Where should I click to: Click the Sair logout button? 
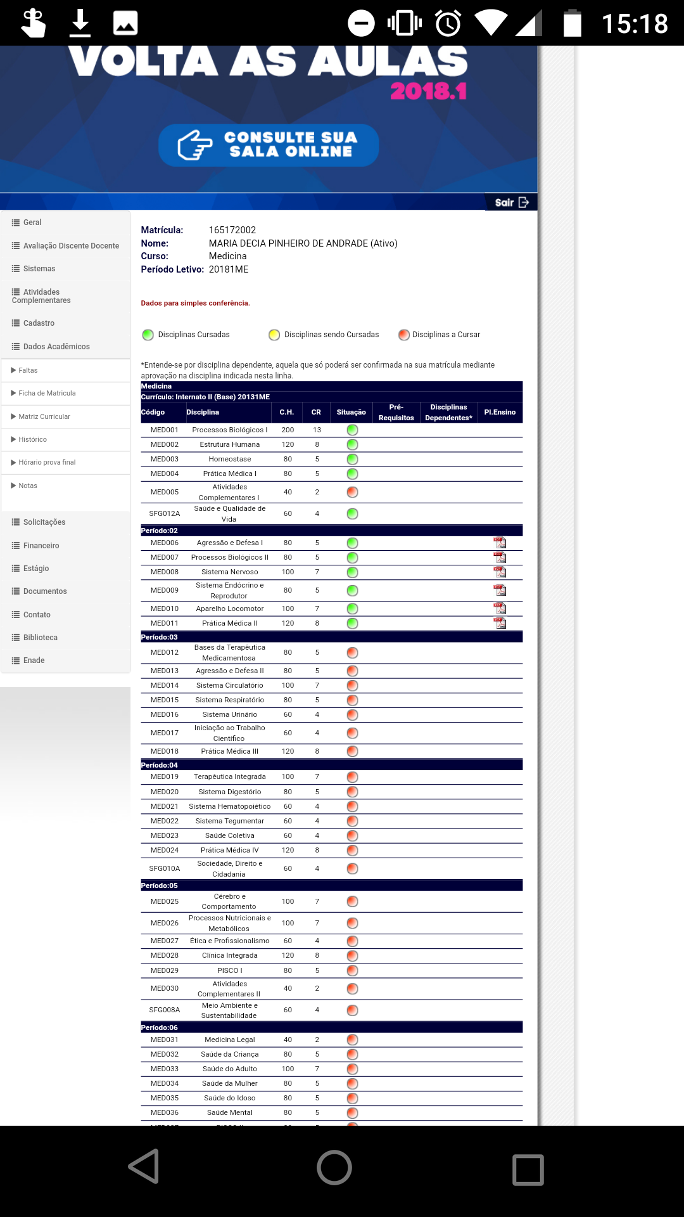(511, 202)
